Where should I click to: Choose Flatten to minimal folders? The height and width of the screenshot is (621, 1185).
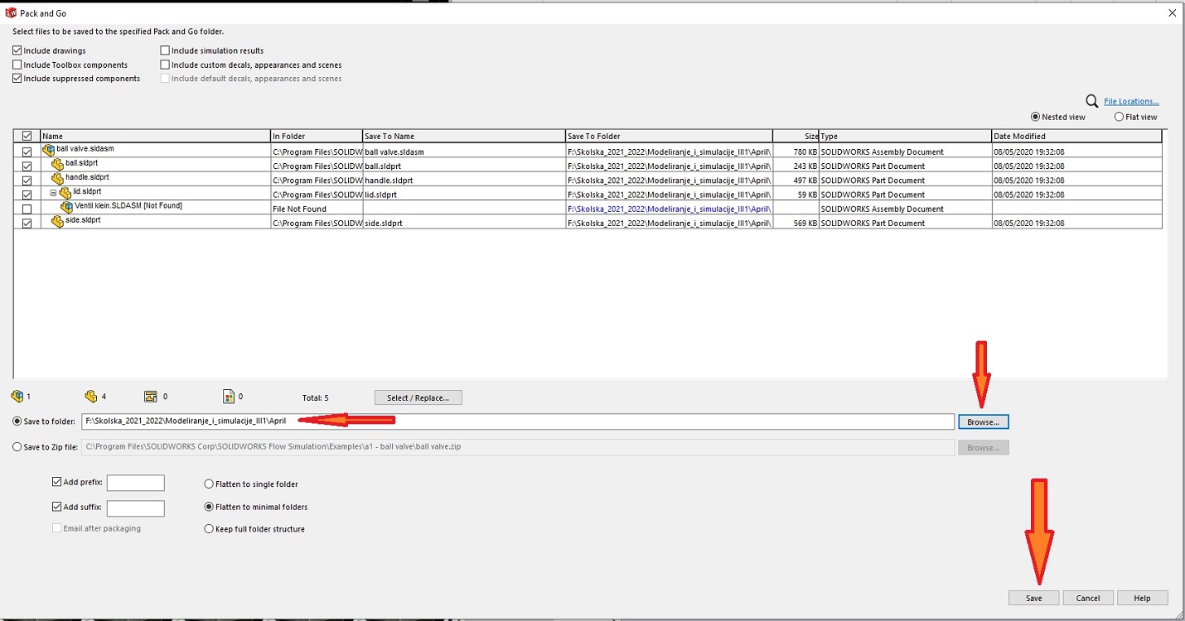tap(209, 507)
